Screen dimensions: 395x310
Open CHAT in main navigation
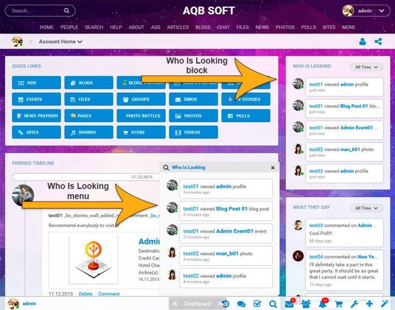(x=223, y=27)
